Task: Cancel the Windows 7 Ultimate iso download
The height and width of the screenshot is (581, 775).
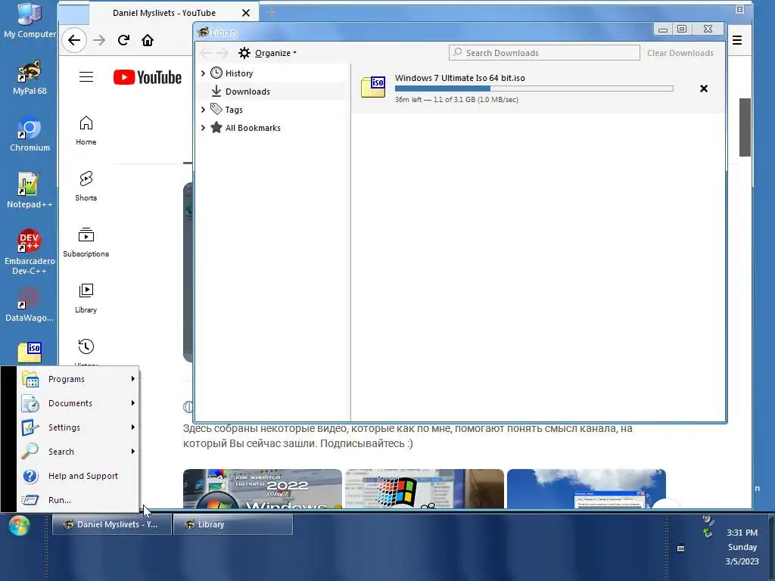Action: click(x=704, y=89)
